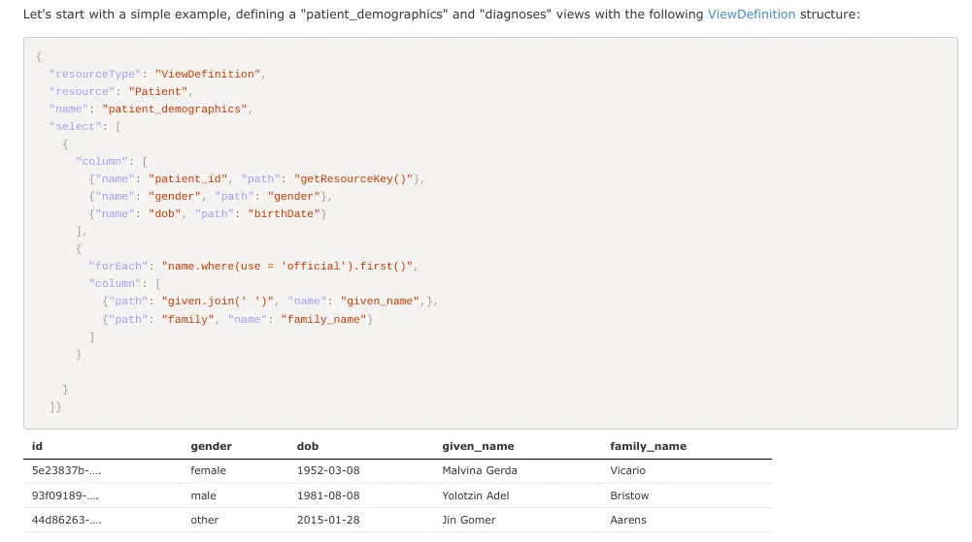
Task: Click the 2015-01-28 date cell
Action: tap(326, 520)
